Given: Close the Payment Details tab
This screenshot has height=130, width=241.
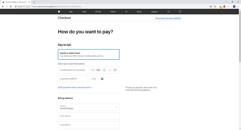Looking at the screenshot, I should click(x=29, y=2).
